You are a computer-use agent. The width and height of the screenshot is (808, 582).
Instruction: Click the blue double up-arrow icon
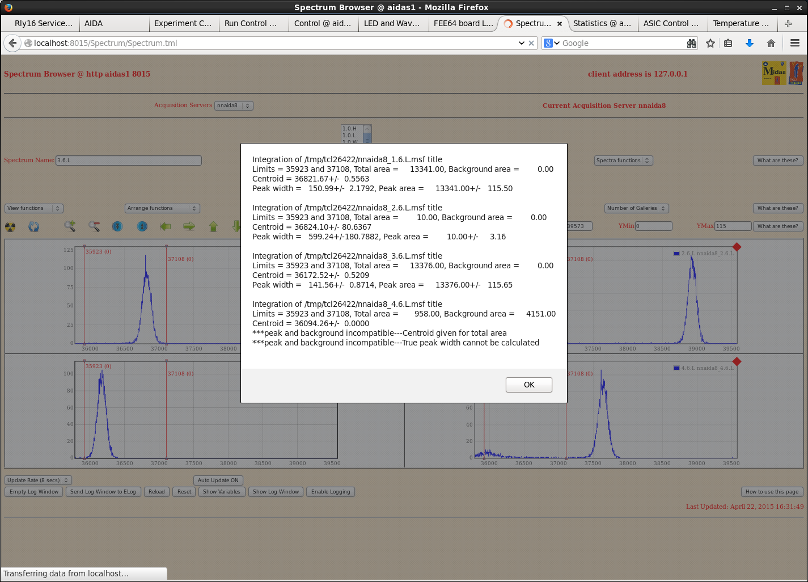(142, 226)
